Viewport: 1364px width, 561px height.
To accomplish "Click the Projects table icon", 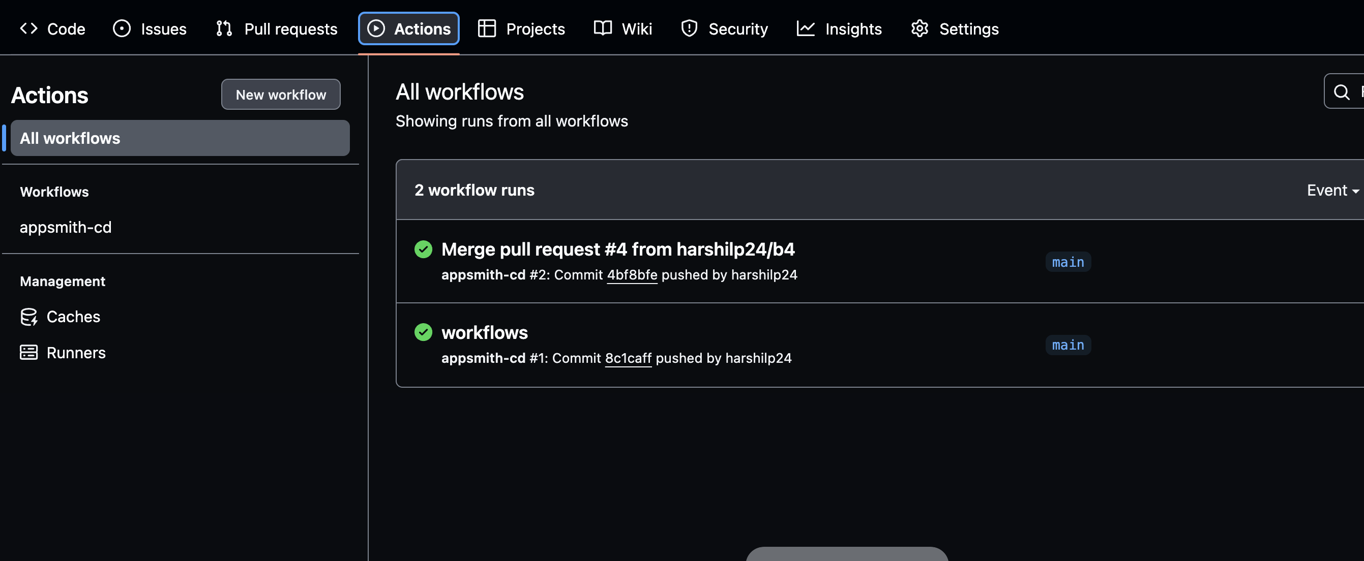I will pos(486,28).
